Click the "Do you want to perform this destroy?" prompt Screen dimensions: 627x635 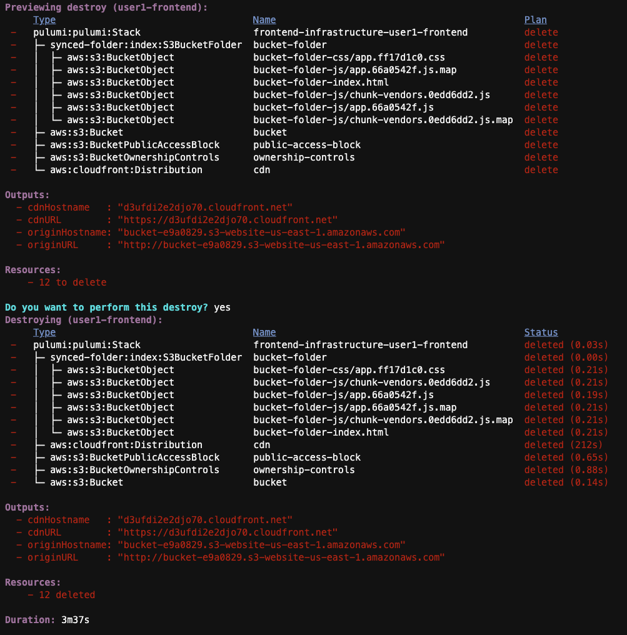point(106,307)
